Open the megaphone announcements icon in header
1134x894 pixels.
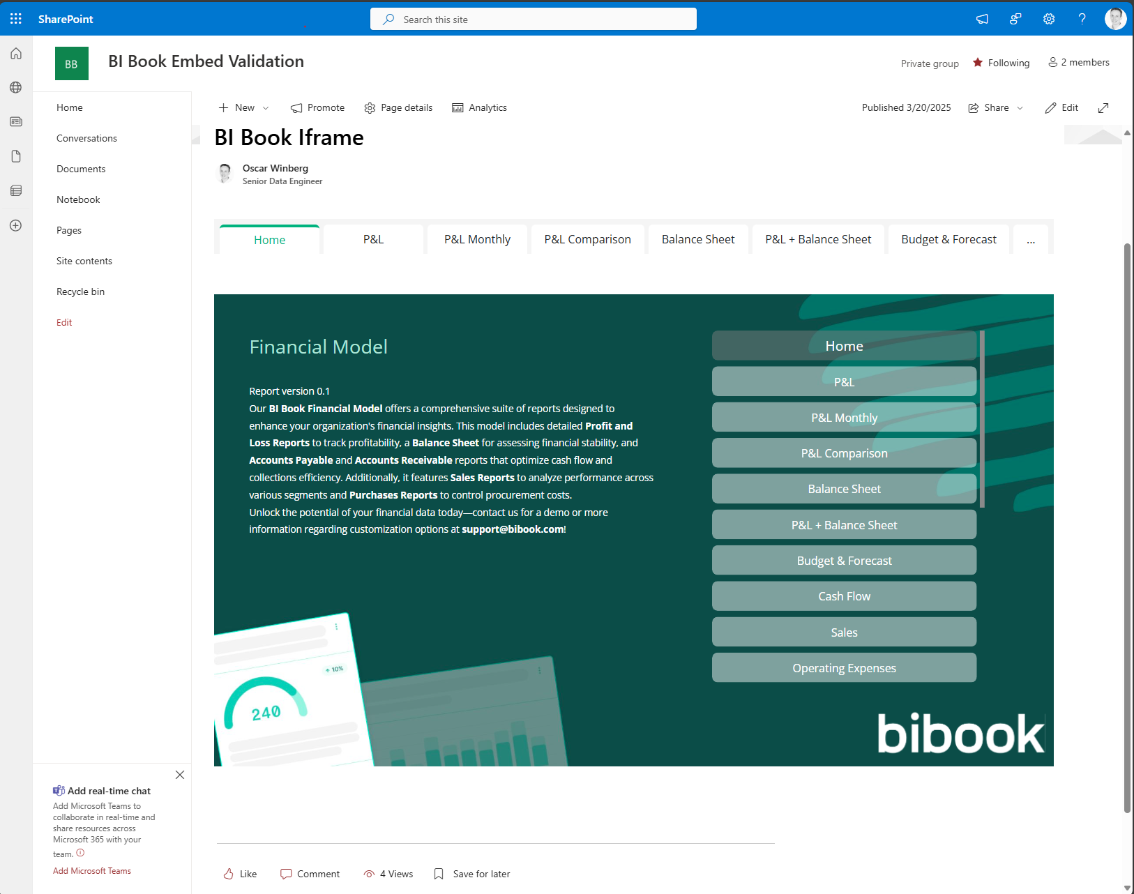pyautogui.click(x=982, y=19)
